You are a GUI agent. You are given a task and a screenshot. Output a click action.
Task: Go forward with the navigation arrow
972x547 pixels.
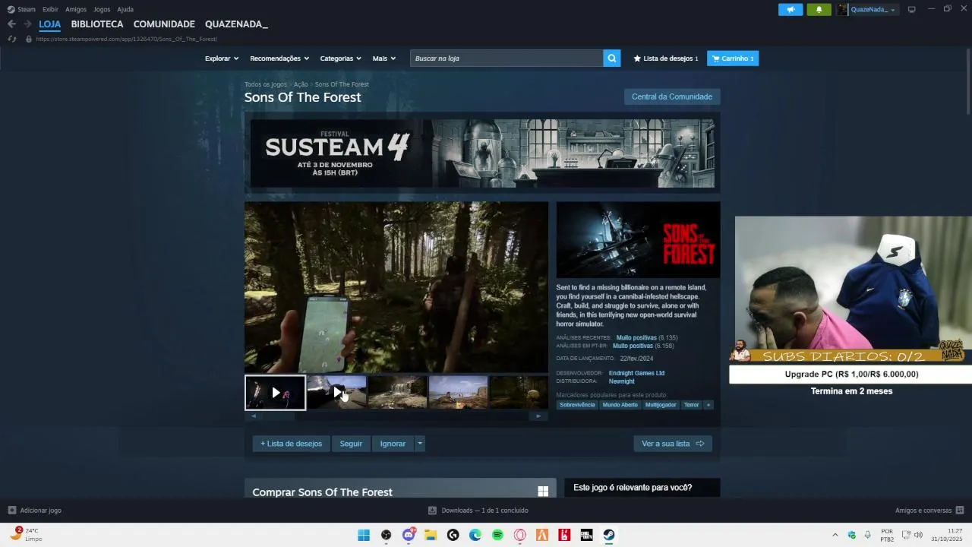[x=27, y=24]
